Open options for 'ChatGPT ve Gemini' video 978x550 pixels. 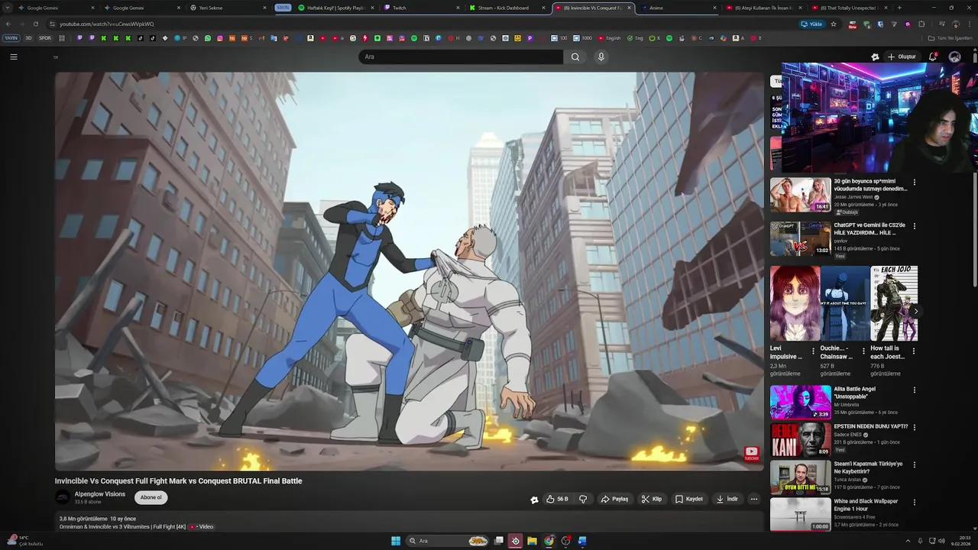tap(914, 226)
